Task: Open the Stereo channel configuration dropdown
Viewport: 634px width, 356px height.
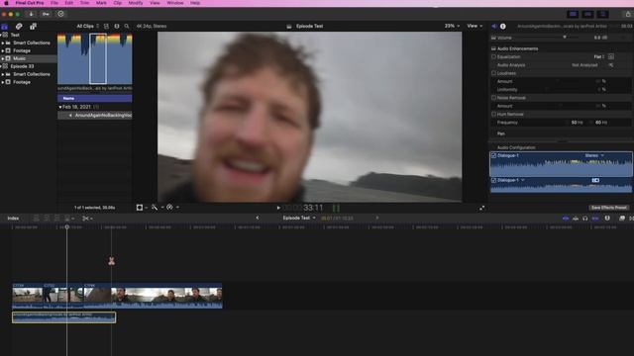Action: [x=594, y=155]
